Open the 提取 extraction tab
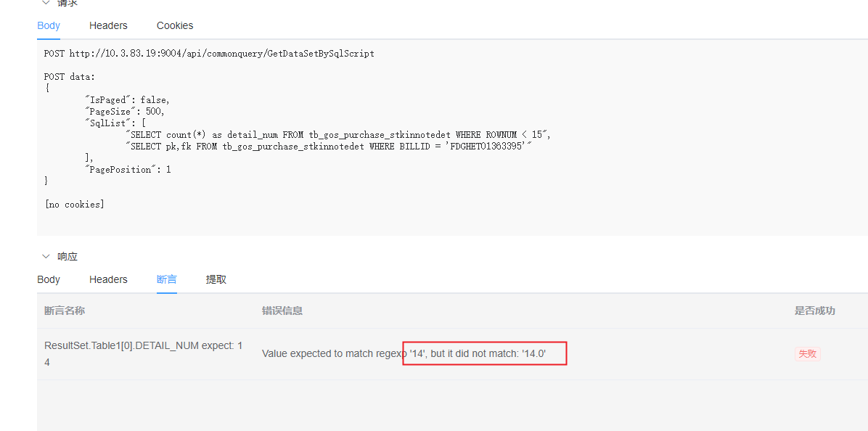 [x=216, y=279]
